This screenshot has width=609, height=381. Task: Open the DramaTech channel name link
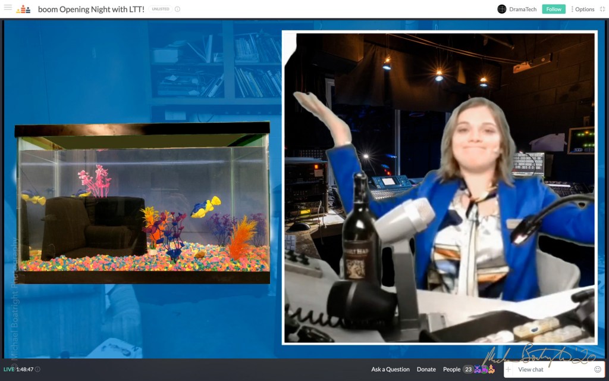523,9
